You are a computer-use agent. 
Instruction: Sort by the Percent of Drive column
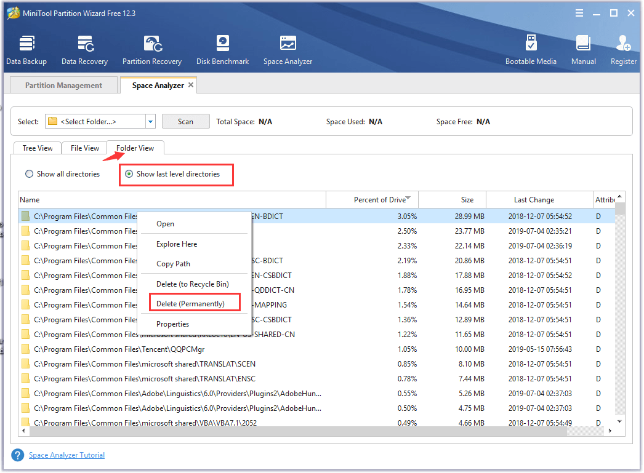coord(372,200)
